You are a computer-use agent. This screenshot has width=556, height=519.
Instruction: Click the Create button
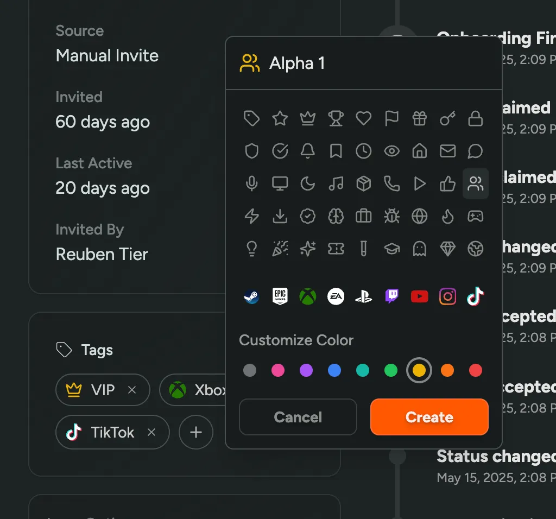click(429, 417)
